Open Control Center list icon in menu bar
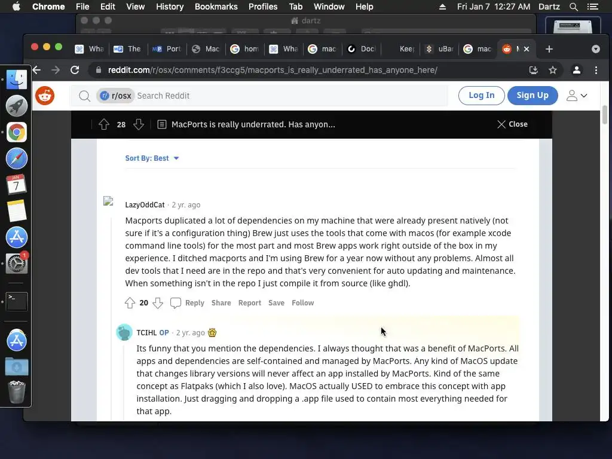 pyautogui.click(x=592, y=7)
